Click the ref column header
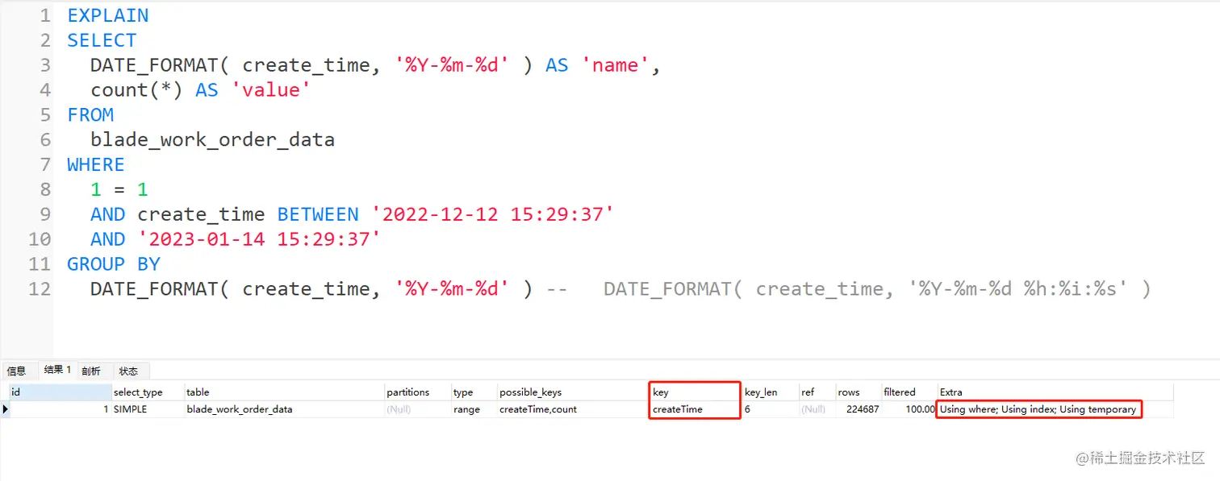The width and height of the screenshot is (1220, 481). (817, 392)
